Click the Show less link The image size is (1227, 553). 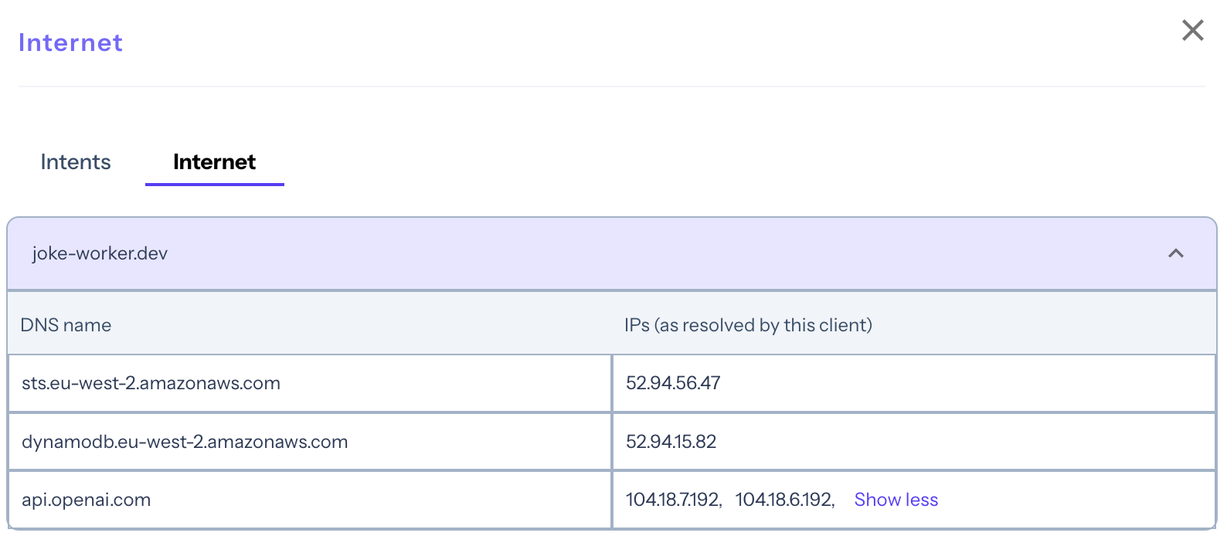tap(896, 500)
